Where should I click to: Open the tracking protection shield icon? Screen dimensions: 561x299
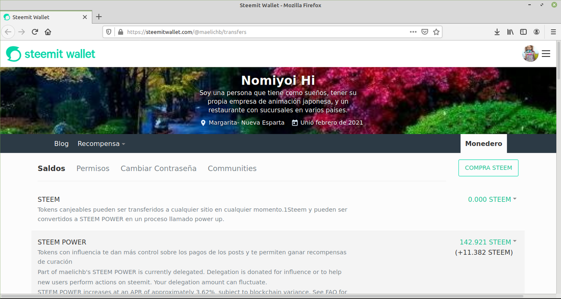click(x=110, y=32)
